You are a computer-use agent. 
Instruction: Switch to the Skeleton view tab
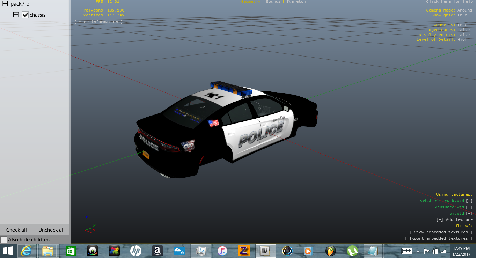(296, 2)
